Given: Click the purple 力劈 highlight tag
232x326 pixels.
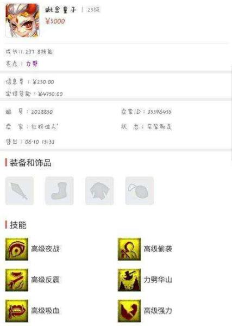Looking at the screenshot, I should coord(32,64).
